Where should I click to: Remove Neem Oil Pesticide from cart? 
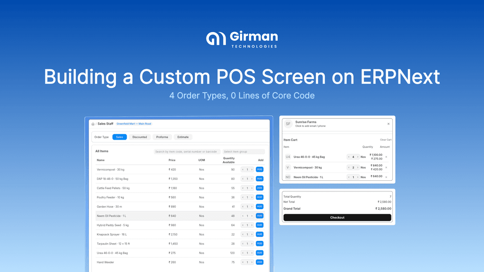click(386, 177)
